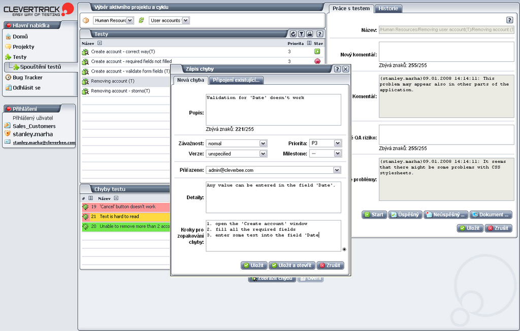Click bug icon beside 'Removing account - storno(T)'
Viewport: 520px width, 331px height.
(85, 91)
